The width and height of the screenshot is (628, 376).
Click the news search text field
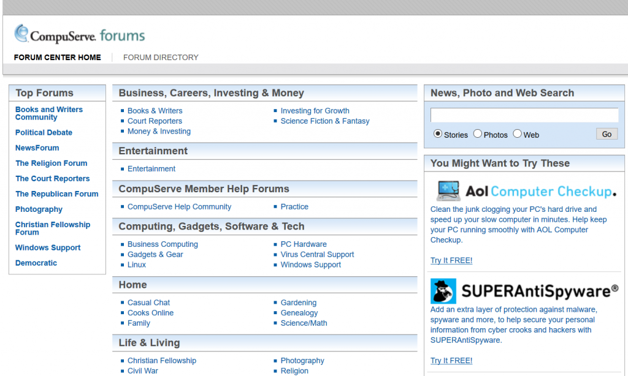pyautogui.click(x=524, y=115)
